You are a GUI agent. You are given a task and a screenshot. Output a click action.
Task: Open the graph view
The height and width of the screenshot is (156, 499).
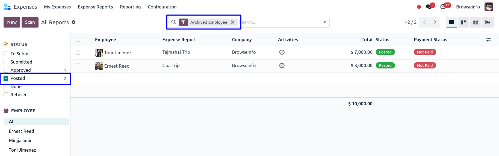[488, 22]
